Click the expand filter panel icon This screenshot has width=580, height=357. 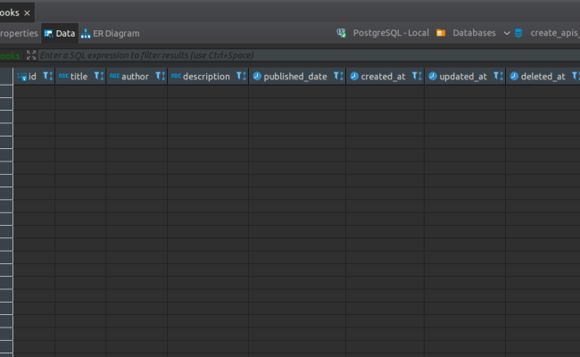31,55
